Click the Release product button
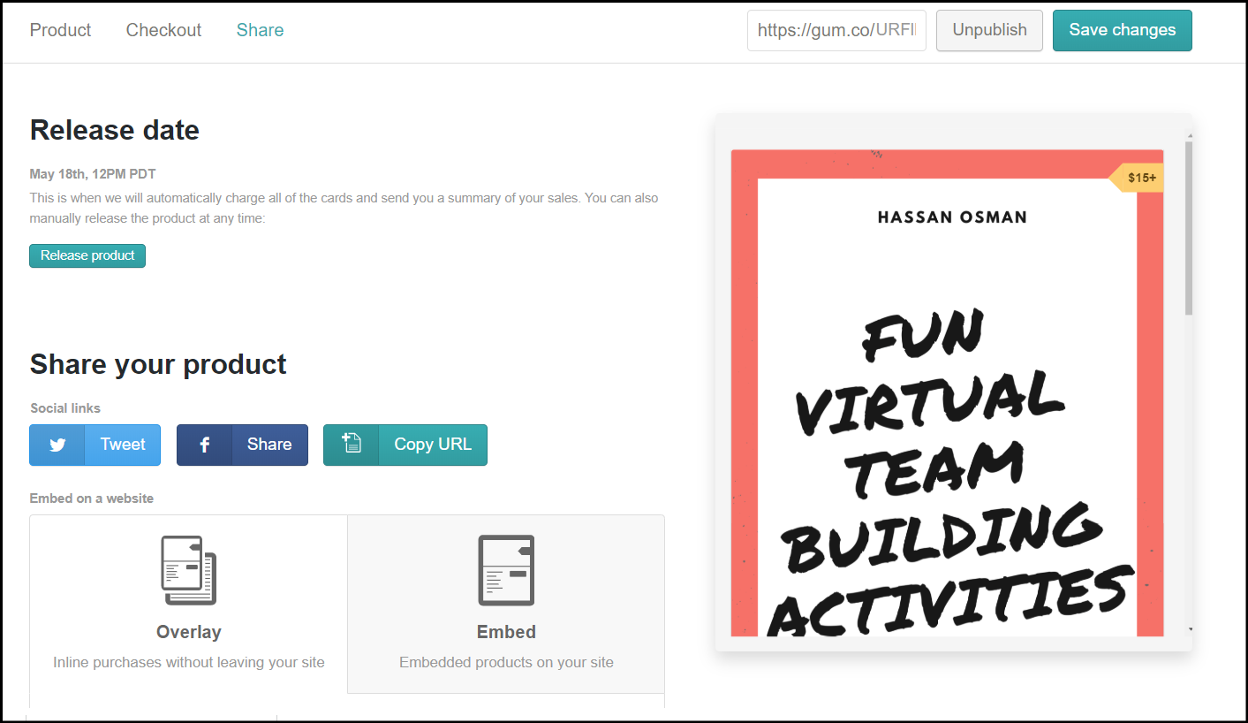 (x=87, y=255)
